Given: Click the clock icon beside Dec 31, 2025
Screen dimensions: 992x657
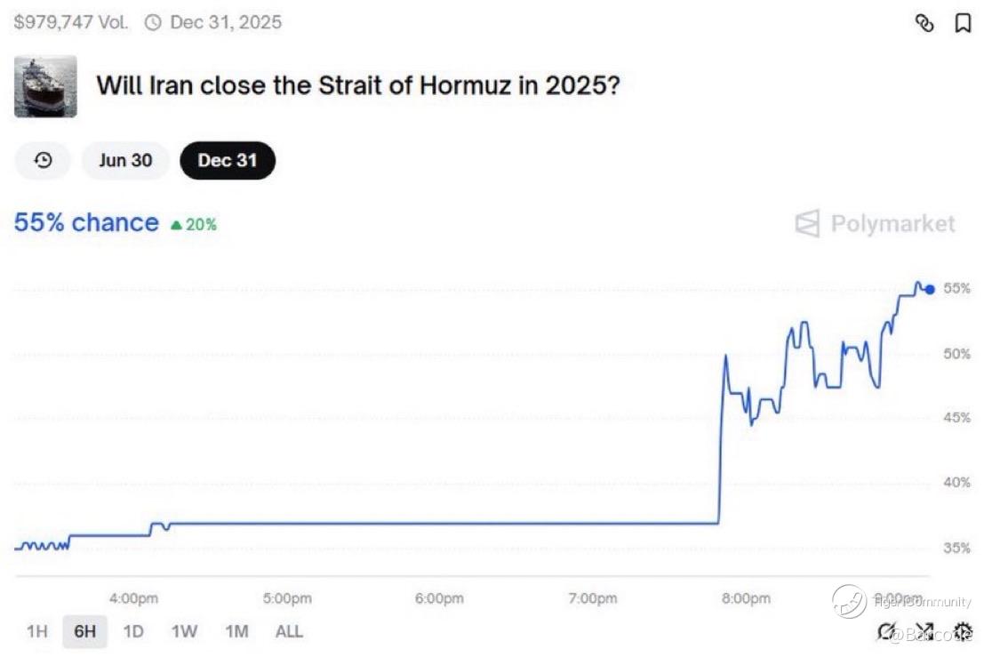Looking at the screenshot, I should click(153, 23).
